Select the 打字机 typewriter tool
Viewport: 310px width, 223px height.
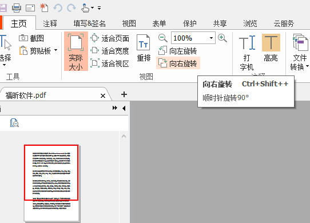(247, 53)
